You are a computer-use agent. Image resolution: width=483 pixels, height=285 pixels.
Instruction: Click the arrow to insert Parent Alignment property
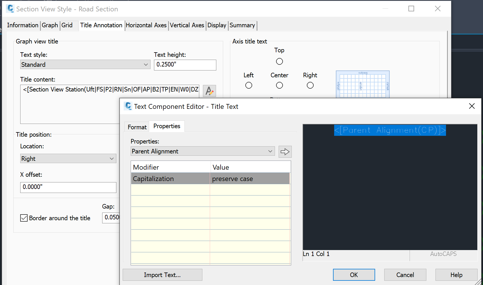pyautogui.click(x=285, y=151)
